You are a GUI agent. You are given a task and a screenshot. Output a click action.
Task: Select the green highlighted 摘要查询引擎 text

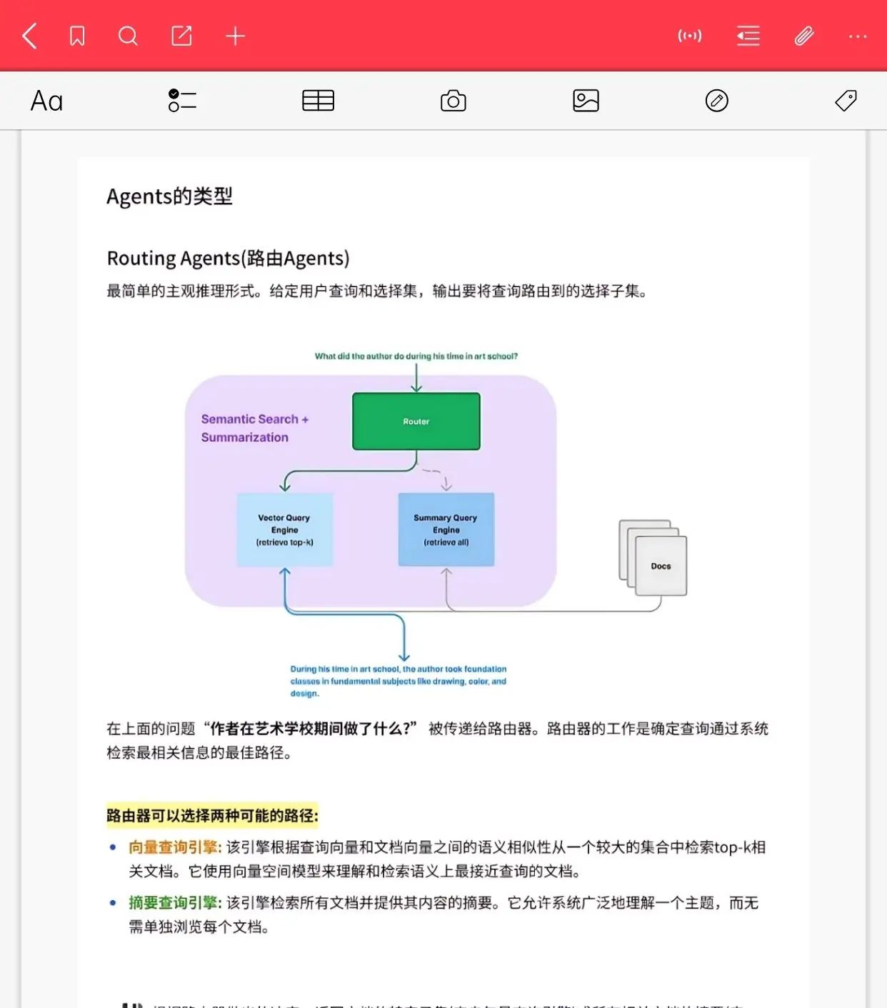click(x=174, y=903)
